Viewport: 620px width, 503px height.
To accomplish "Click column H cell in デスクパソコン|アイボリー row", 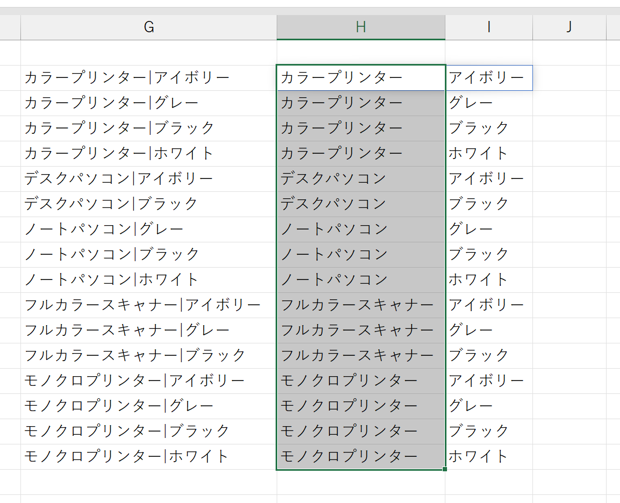I will (361, 179).
